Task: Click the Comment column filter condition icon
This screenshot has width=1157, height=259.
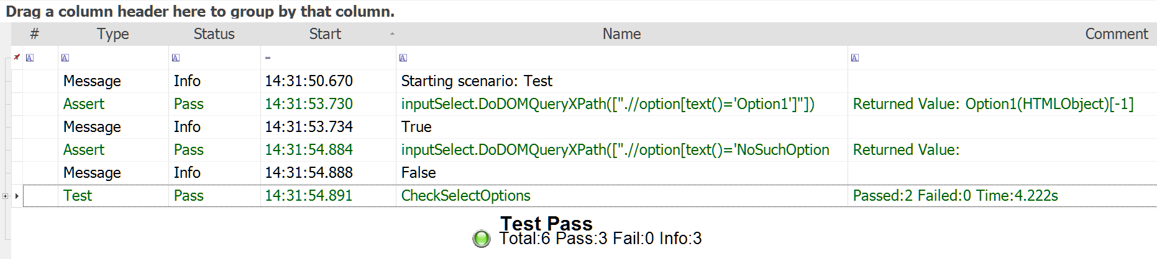Action: point(855,58)
